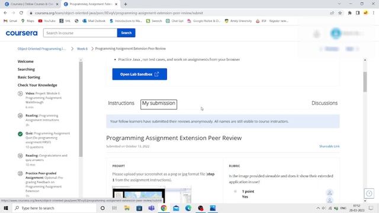Open the Chat Gpt bookmark

(x=175, y=21)
